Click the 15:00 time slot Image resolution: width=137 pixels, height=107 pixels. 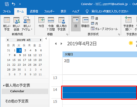coord(100,103)
